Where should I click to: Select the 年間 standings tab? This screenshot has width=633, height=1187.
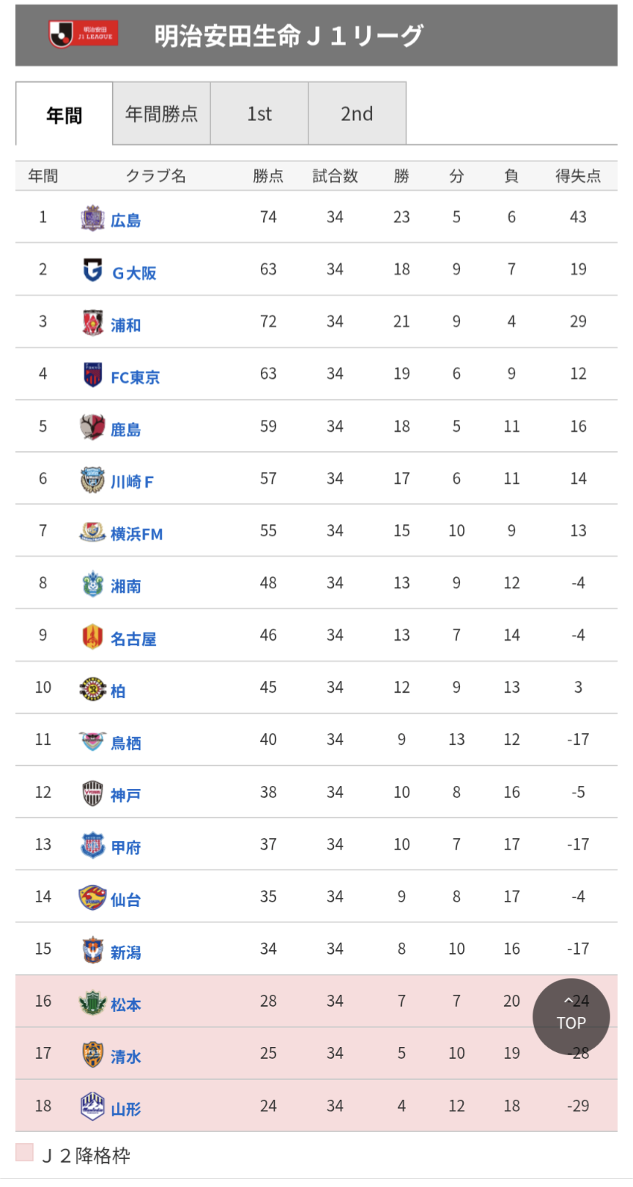64,115
